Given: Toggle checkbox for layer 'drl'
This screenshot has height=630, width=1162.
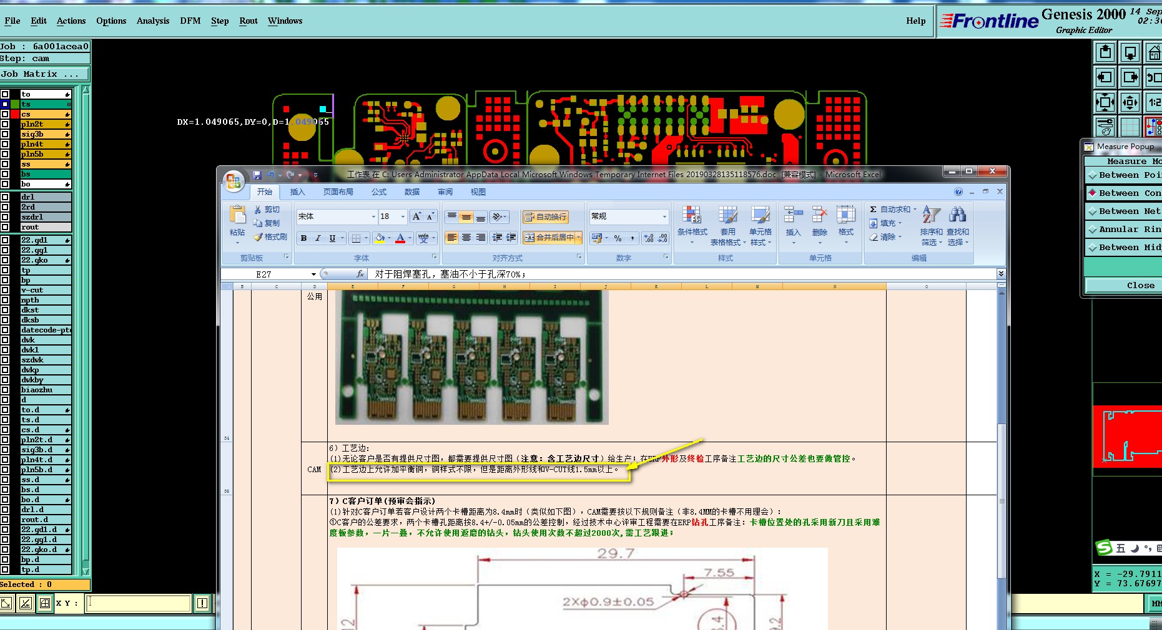Looking at the screenshot, I should point(5,197).
